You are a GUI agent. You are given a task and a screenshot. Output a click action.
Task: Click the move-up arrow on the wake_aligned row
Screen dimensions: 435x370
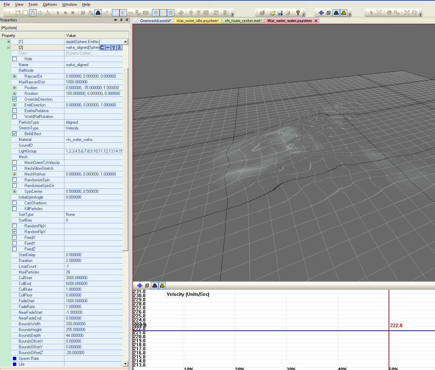(114, 47)
